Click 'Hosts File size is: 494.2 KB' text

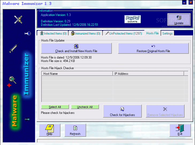coord(58,61)
